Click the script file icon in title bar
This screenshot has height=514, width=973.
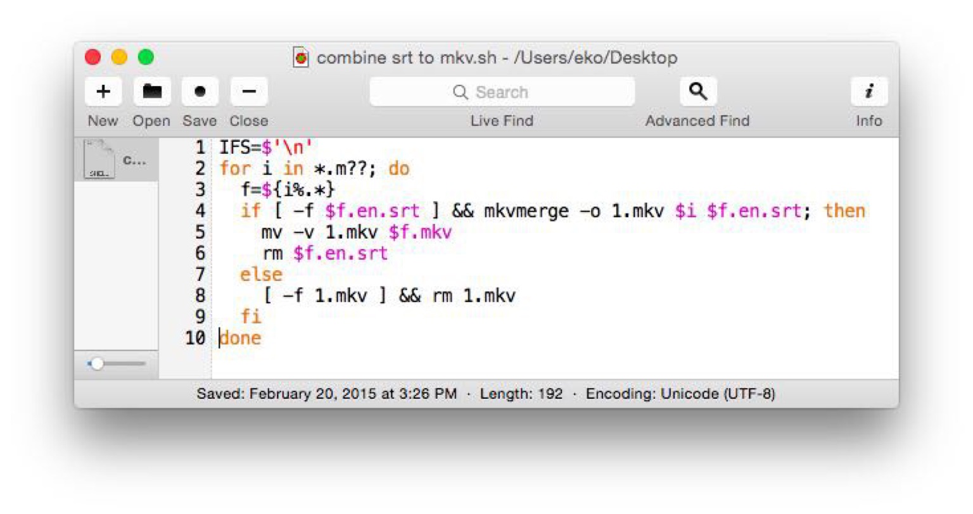pyautogui.click(x=301, y=58)
